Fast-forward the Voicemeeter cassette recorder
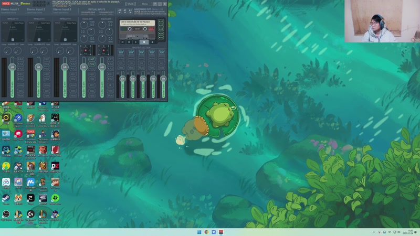This screenshot has width=420, height=236. click(x=129, y=42)
